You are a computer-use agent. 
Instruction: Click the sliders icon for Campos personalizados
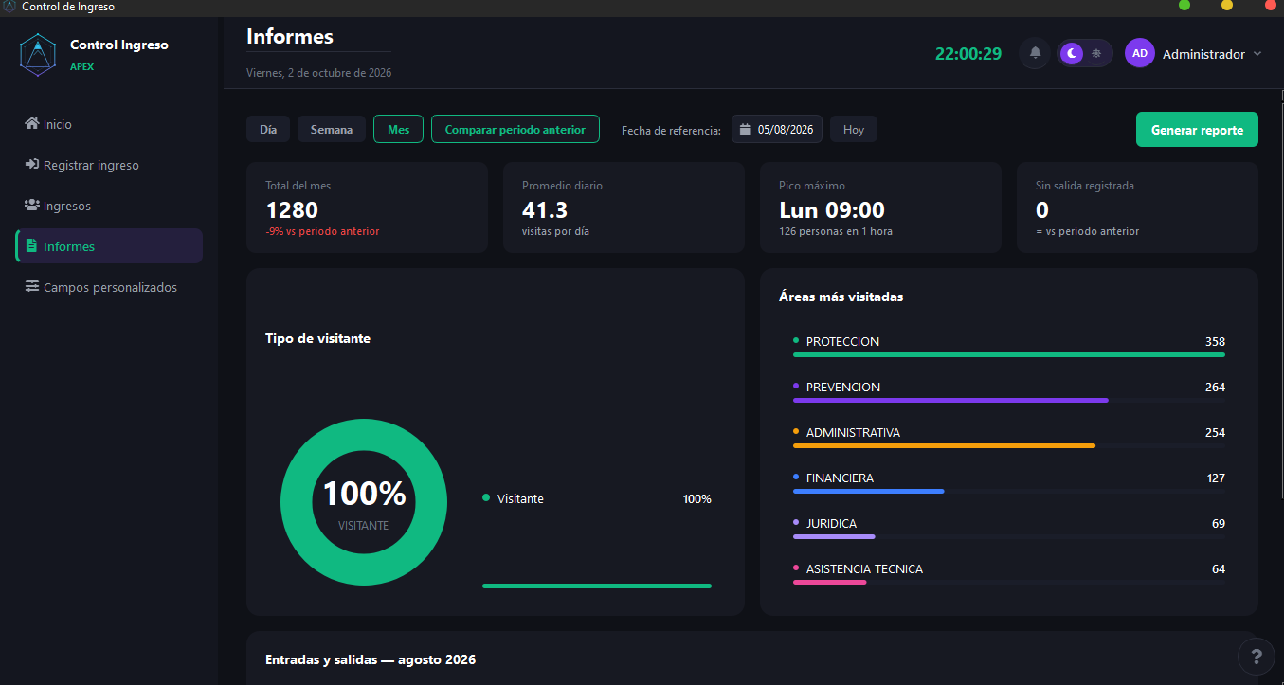pos(32,287)
